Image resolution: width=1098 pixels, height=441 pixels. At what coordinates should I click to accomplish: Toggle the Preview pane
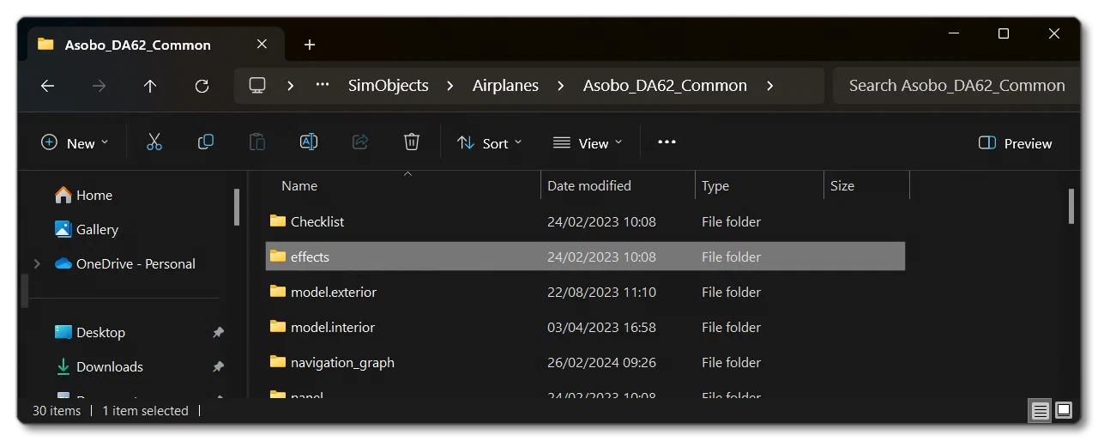tap(1015, 143)
